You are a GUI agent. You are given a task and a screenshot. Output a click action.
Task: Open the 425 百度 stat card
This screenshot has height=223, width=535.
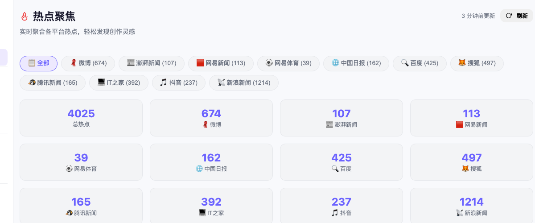point(342,162)
